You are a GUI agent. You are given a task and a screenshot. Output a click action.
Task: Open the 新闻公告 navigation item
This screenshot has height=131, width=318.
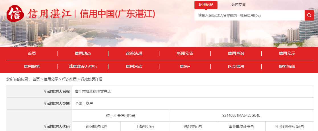click(185, 53)
